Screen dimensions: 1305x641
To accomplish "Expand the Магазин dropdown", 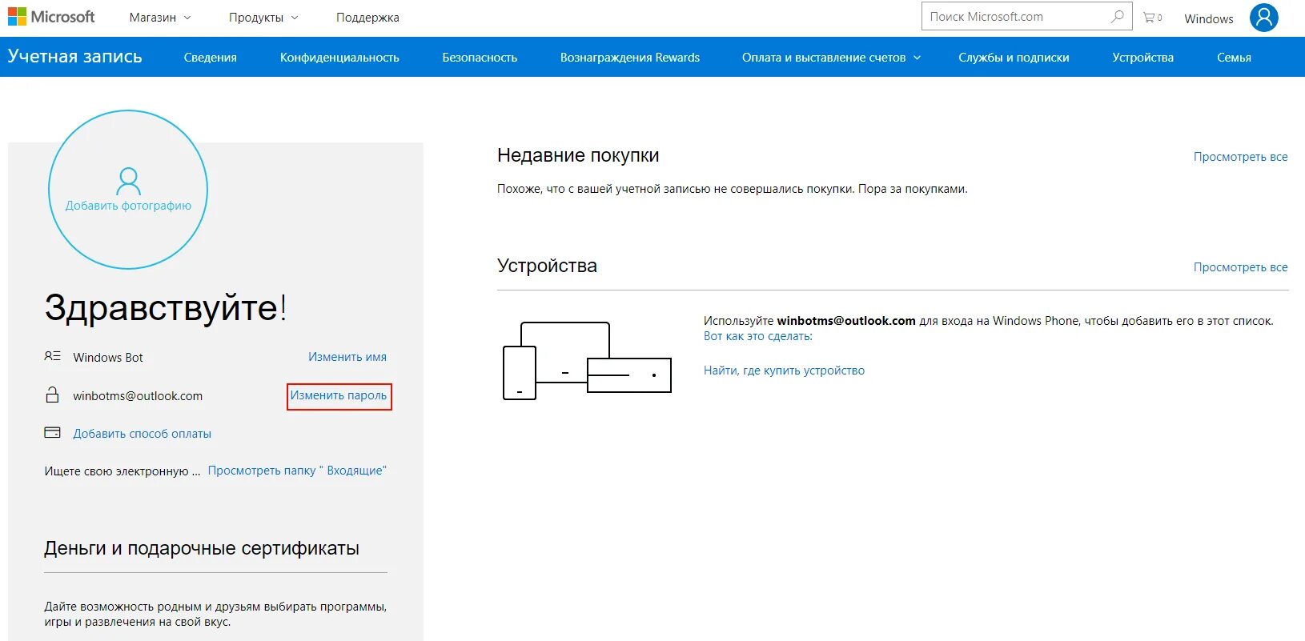I will [160, 18].
